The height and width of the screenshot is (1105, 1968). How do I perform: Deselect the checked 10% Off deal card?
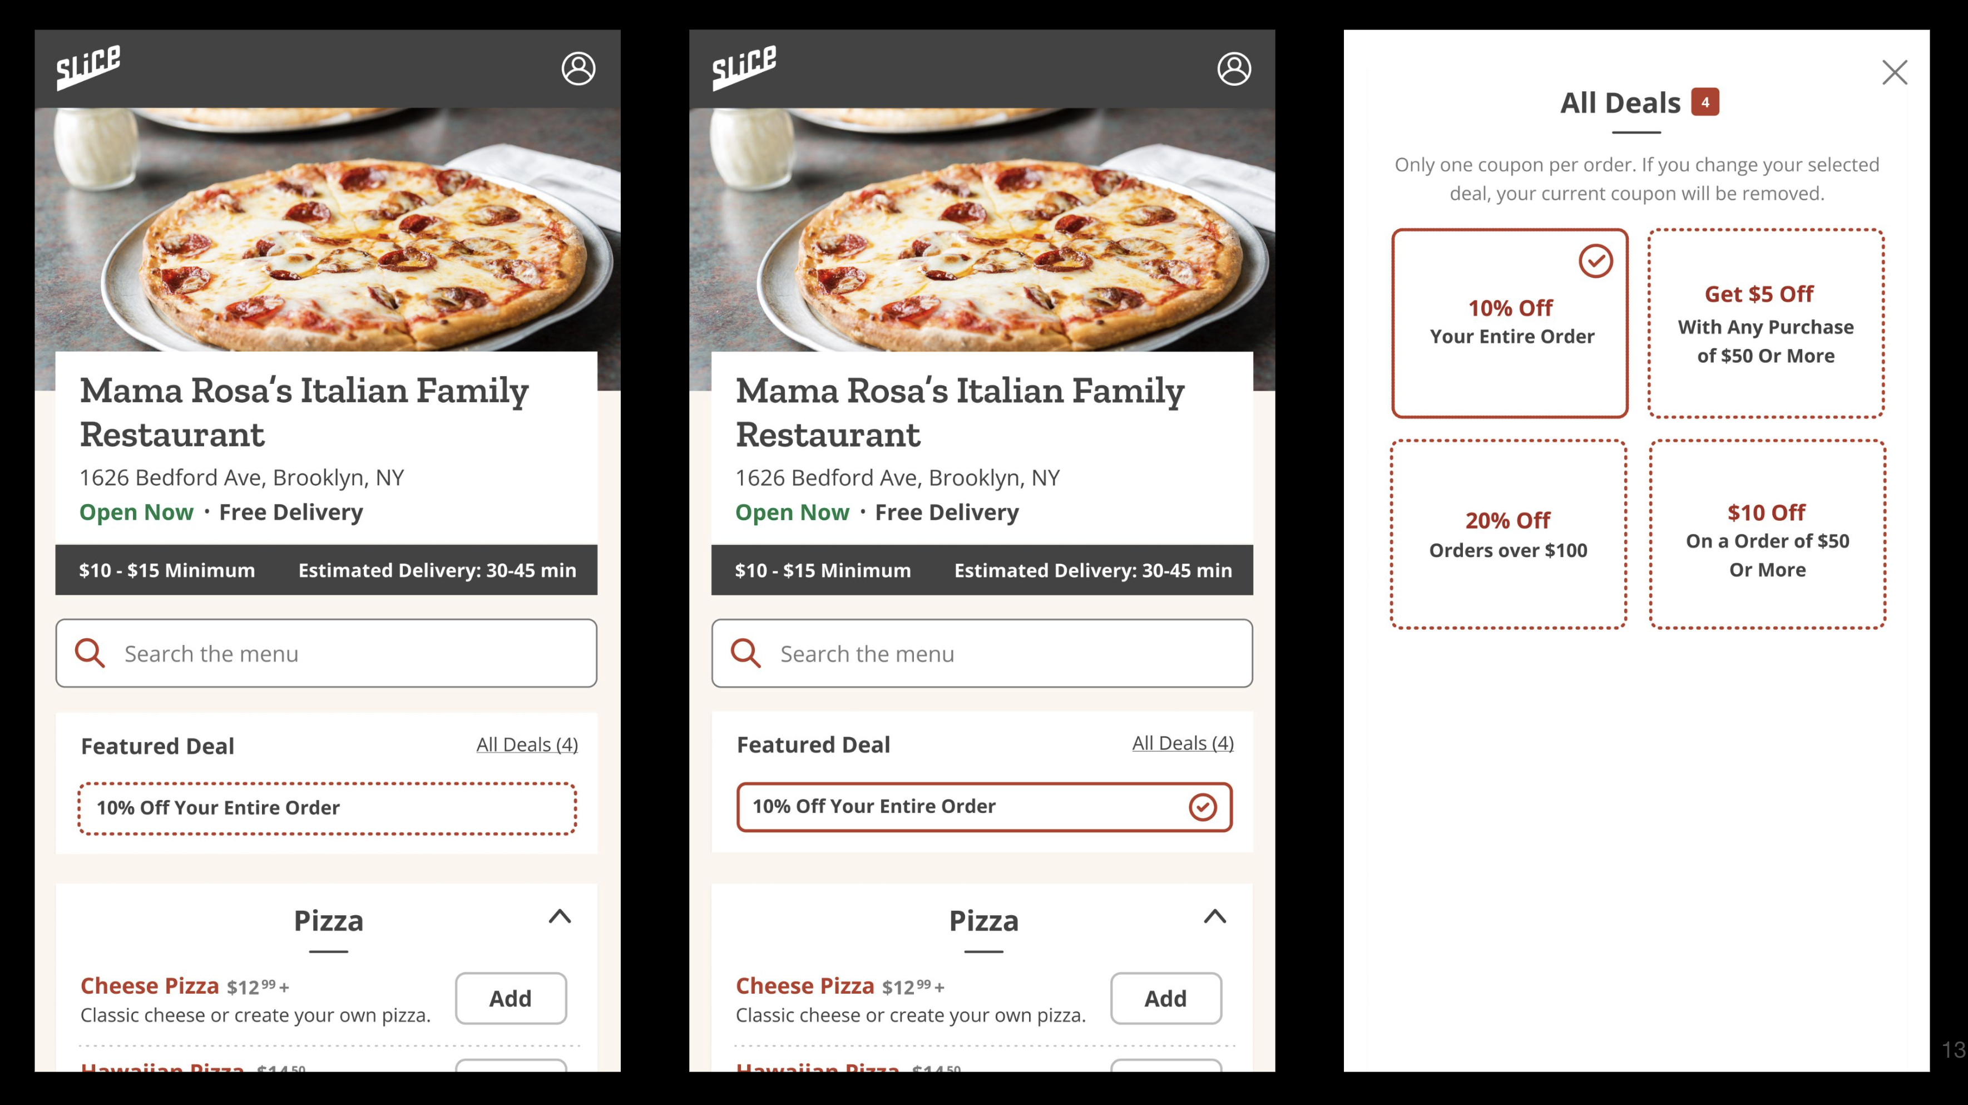[1595, 262]
